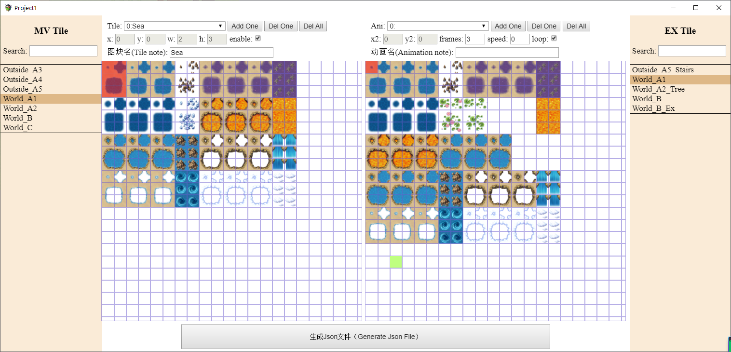Image resolution: width=731 pixels, height=352 pixels.
Task: Click the Animation note input field
Action: (507, 52)
